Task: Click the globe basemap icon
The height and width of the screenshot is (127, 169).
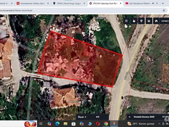Action: point(141,21)
